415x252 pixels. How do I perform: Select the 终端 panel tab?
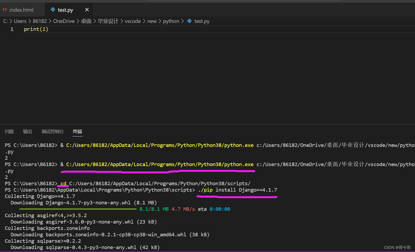[x=77, y=131]
